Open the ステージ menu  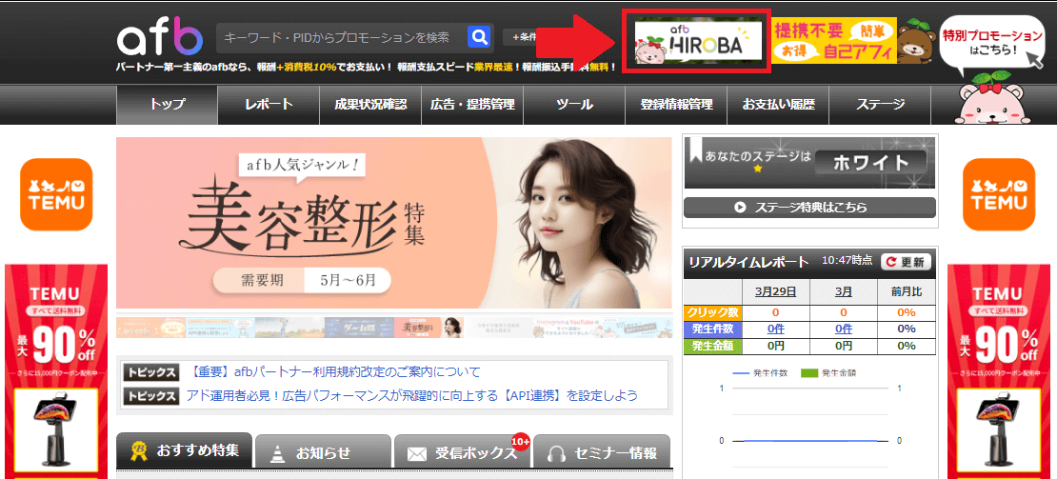pos(881,105)
